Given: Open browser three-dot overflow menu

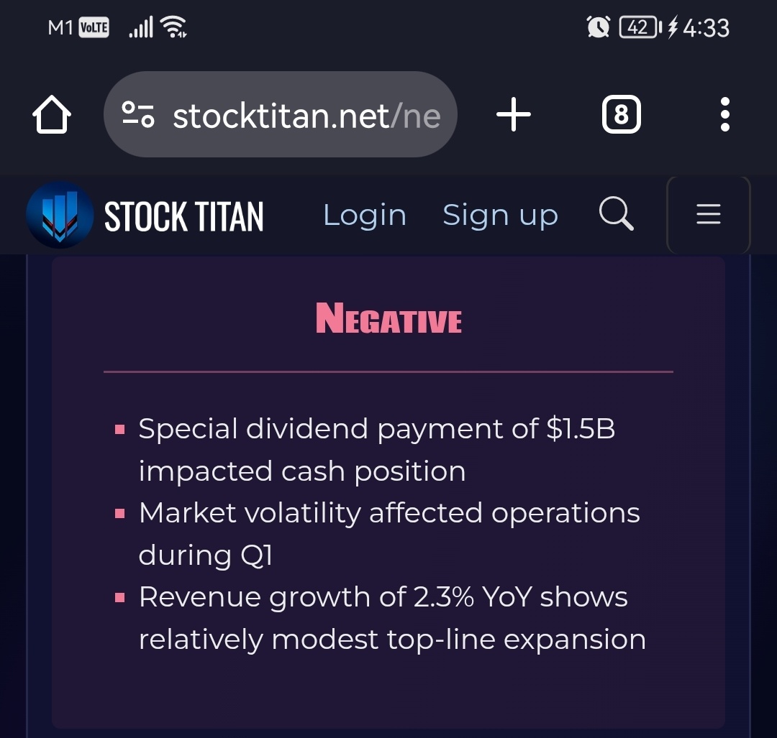Looking at the screenshot, I should tap(724, 114).
